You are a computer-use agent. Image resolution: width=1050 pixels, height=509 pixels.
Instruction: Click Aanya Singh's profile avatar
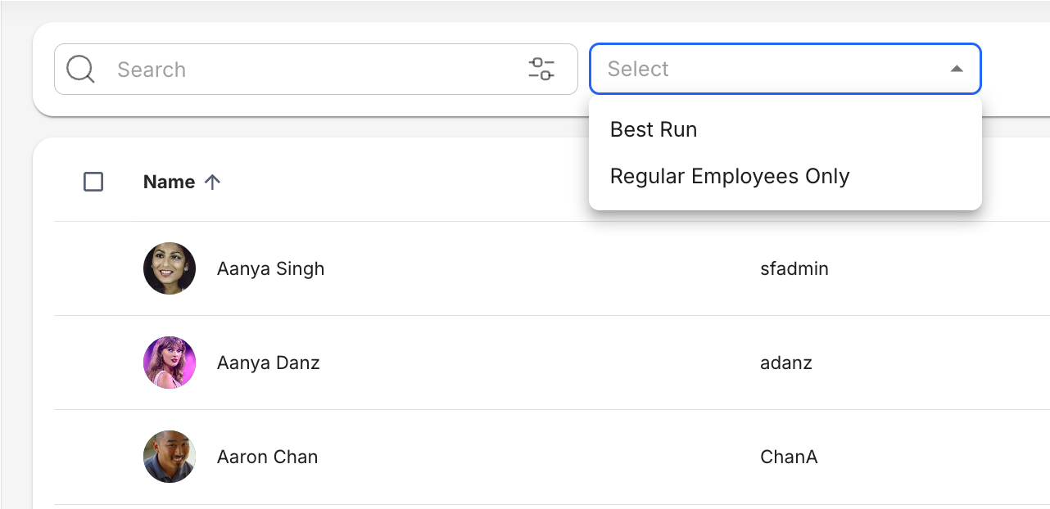[170, 268]
